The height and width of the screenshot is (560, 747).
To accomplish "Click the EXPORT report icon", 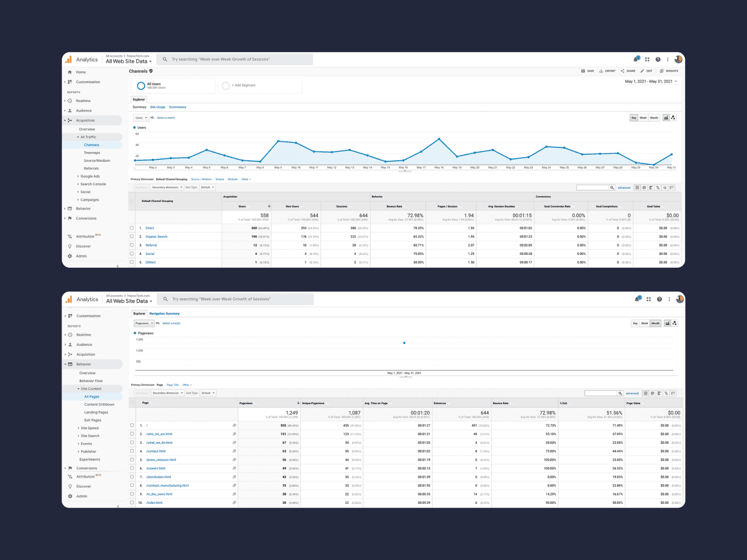I will pyautogui.click(x=601, y=71).
